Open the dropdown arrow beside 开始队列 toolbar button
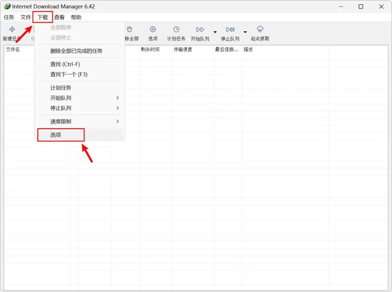Viewport: 392px width, 292px height. tap(215, 32)
